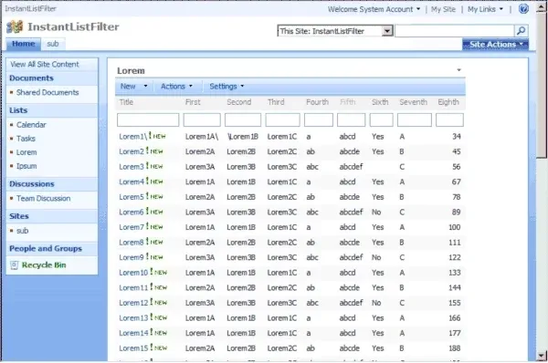Switch to the sub tab
Image resolution: width=548 pixels, height=363 pixels.
53,44
